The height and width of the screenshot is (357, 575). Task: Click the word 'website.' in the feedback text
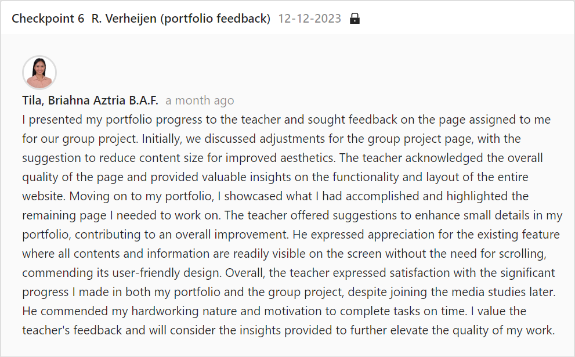point(44,196)
